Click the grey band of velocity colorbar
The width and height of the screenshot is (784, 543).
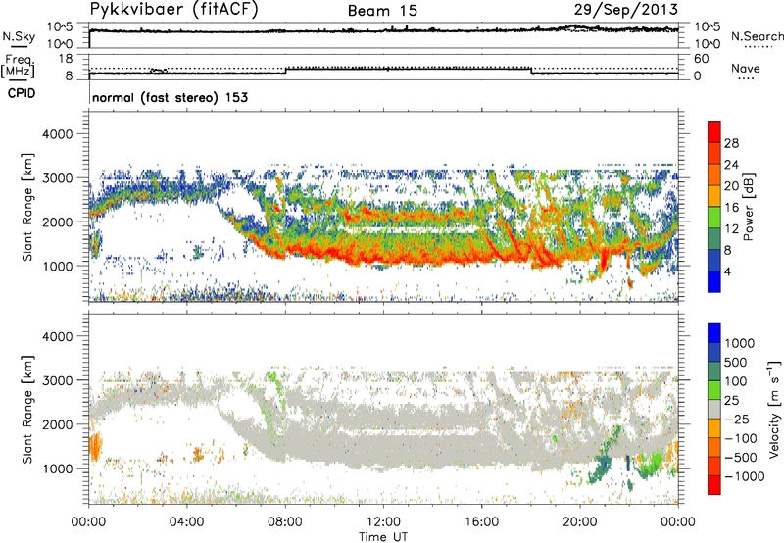point(714,409)
